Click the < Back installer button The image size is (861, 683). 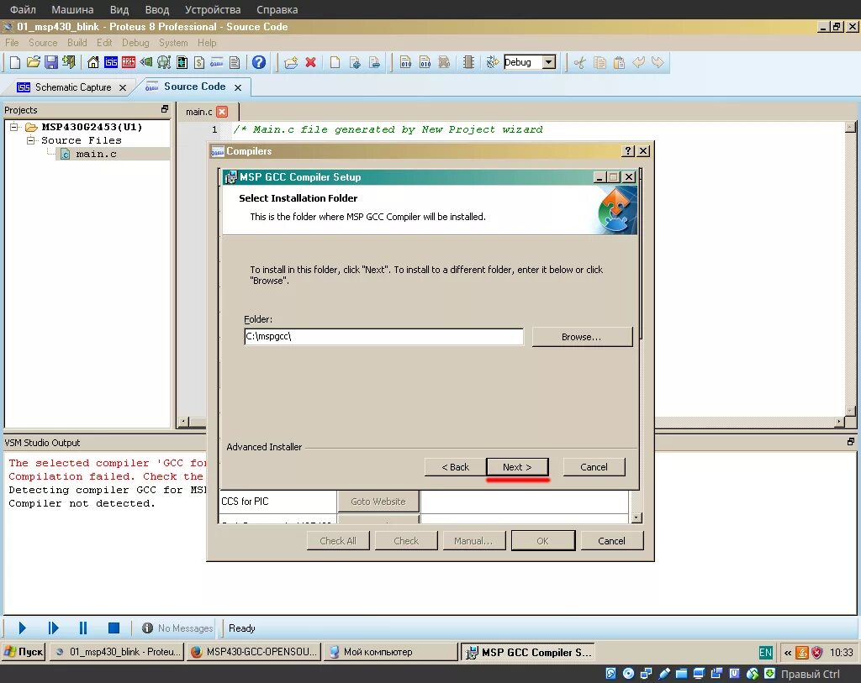tap(455, 467)
